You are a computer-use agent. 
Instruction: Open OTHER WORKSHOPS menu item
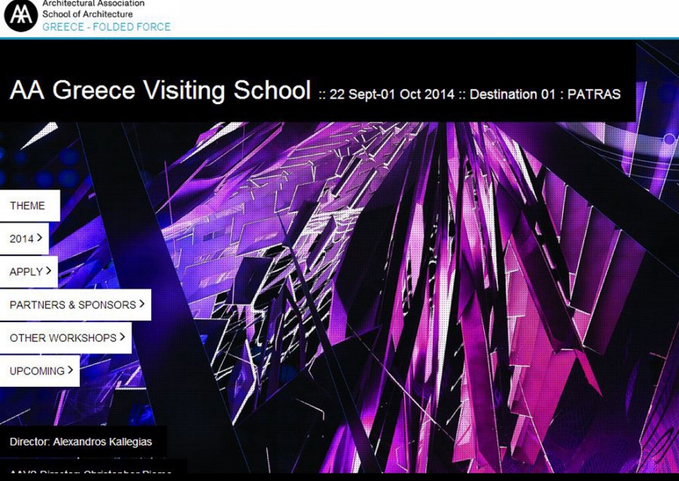pos(66,338)
